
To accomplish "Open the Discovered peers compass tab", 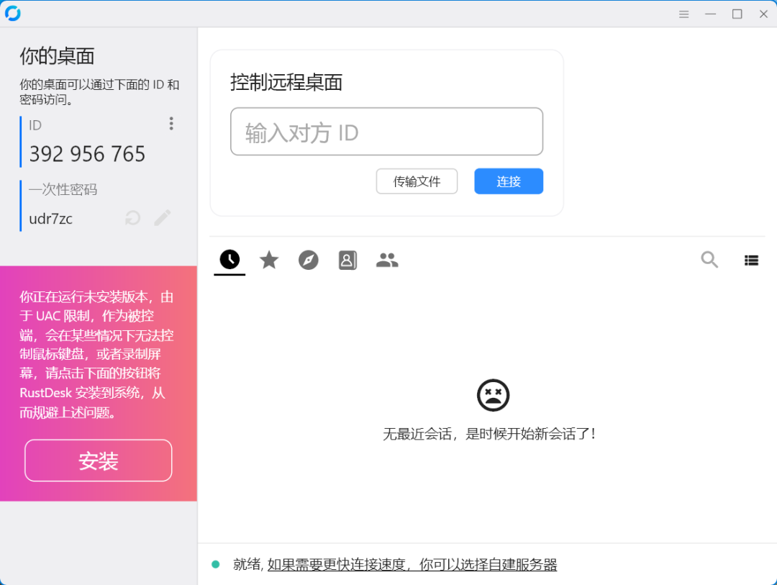I will pyautogui.click(x=308, y=260).
